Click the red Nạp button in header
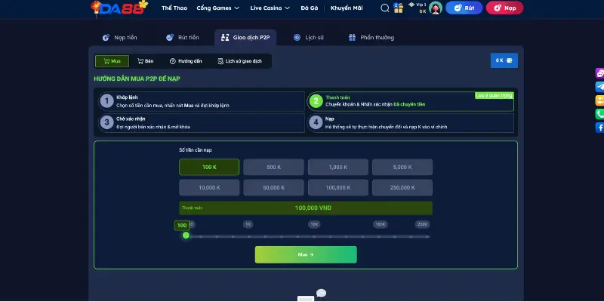Viewport: 604px width, 302px height. click(x=504, y=8)
